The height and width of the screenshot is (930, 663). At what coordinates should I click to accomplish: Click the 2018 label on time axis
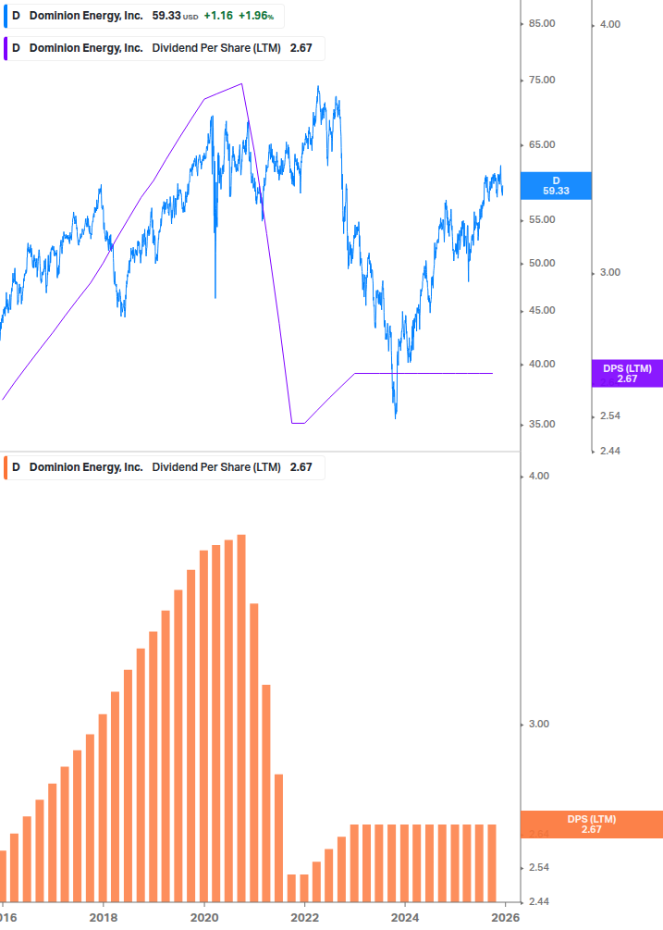pyautogui.click(x=104, y=918)
